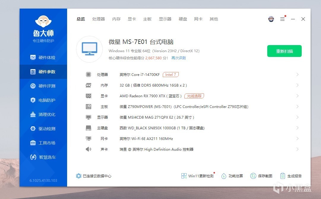Image resolution: width=321 pixels, height=199 pixels.
Task: Click the 鲁大师 logo mascot
Action: (43, 21)
